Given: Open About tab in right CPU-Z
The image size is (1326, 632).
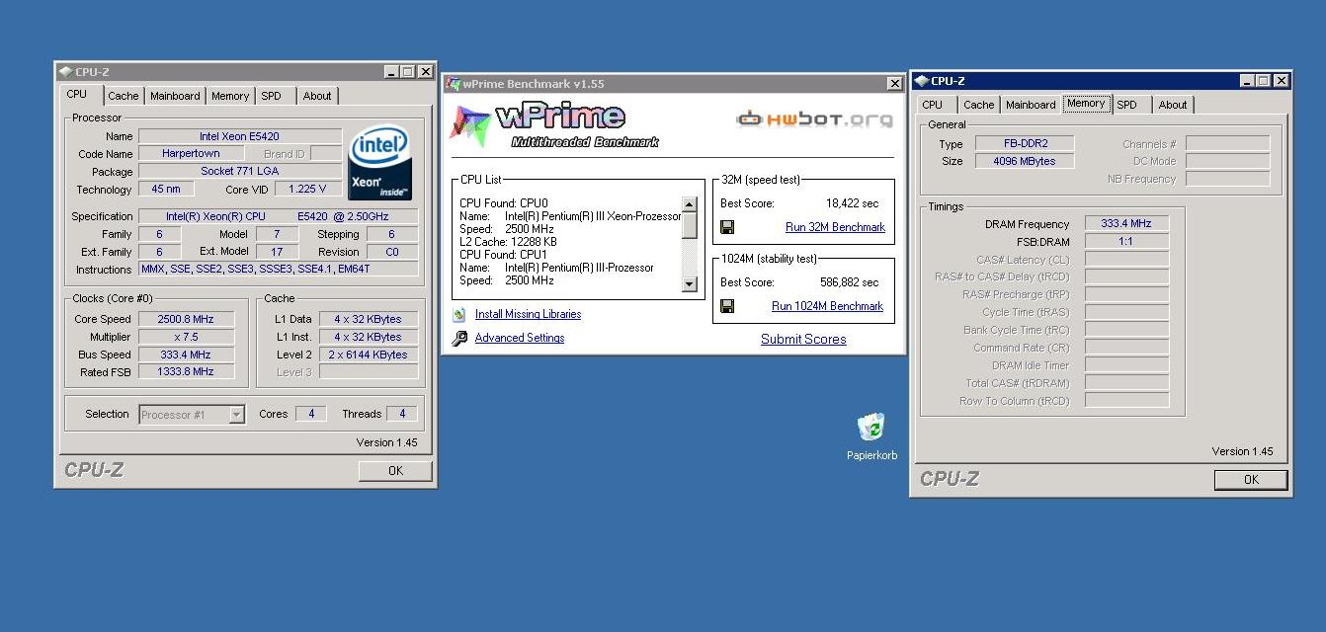Looking at the screenshot, I should 1173,105.
